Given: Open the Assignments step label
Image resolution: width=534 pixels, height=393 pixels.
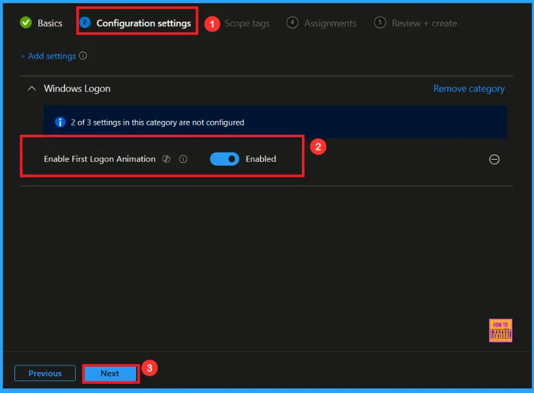Looking at the screenshot, I should coord(330,23).
